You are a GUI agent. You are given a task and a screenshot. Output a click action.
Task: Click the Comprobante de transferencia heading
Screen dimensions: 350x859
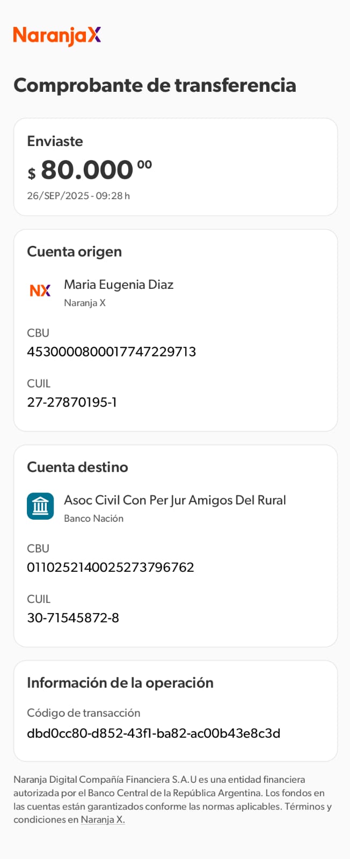click(155, 85)
